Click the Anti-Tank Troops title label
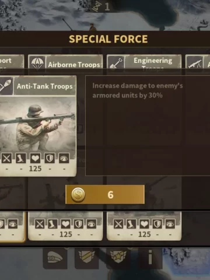Viewport: 210px width, 280px height. click(45, 86)
